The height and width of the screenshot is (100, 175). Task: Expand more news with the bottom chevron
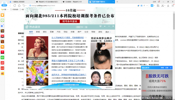coord(71,87)
